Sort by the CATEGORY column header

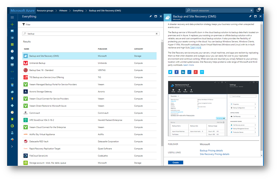(138, 49)
